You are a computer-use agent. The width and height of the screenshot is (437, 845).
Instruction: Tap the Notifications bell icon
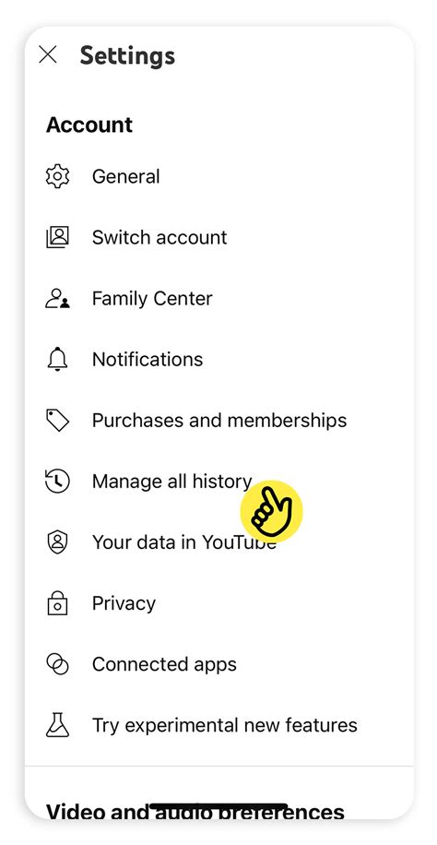click(x=57, y=360)
